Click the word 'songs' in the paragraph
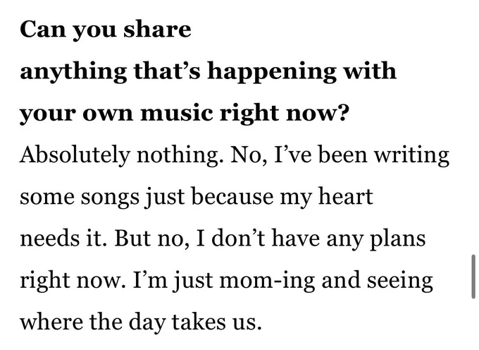This screenshot has height=350, width=479. 110,198
